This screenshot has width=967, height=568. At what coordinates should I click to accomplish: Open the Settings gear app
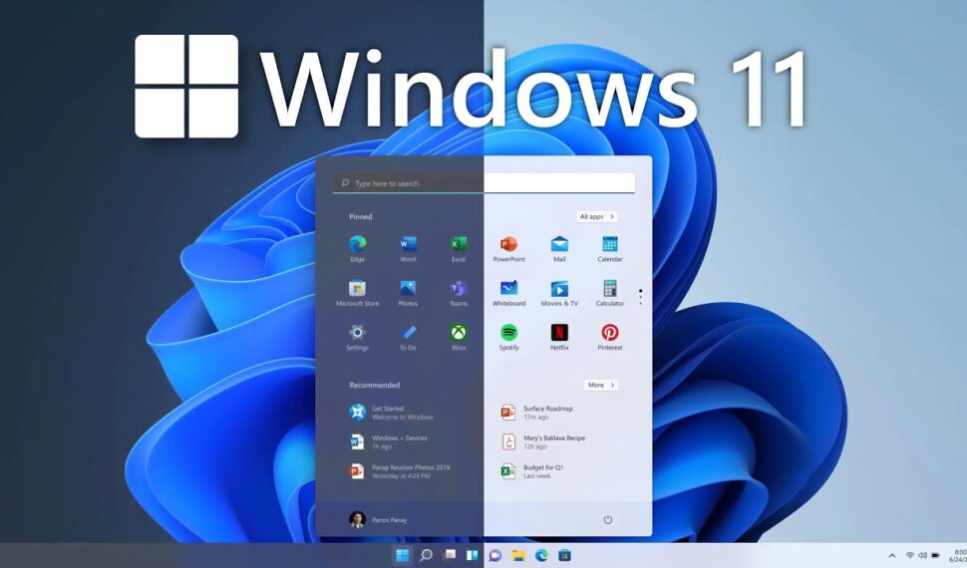357,333
